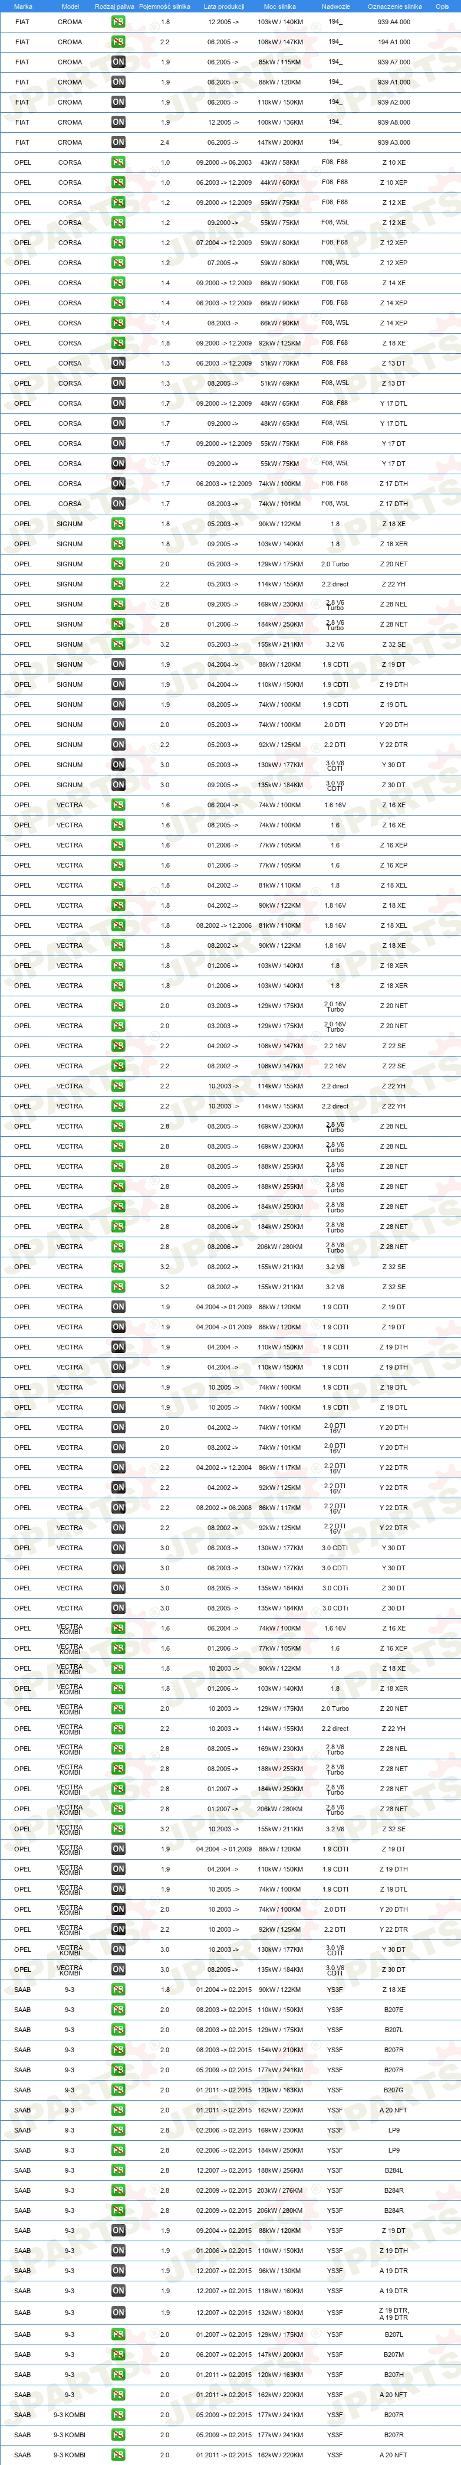Click power value 100kW / 136KM
The width and height of the screenshot is (461, 2465).
pos(281,122)
